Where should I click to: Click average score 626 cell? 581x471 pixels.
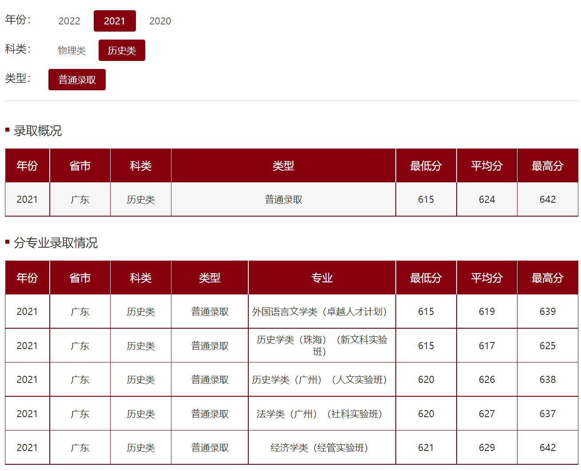[487, 379]
